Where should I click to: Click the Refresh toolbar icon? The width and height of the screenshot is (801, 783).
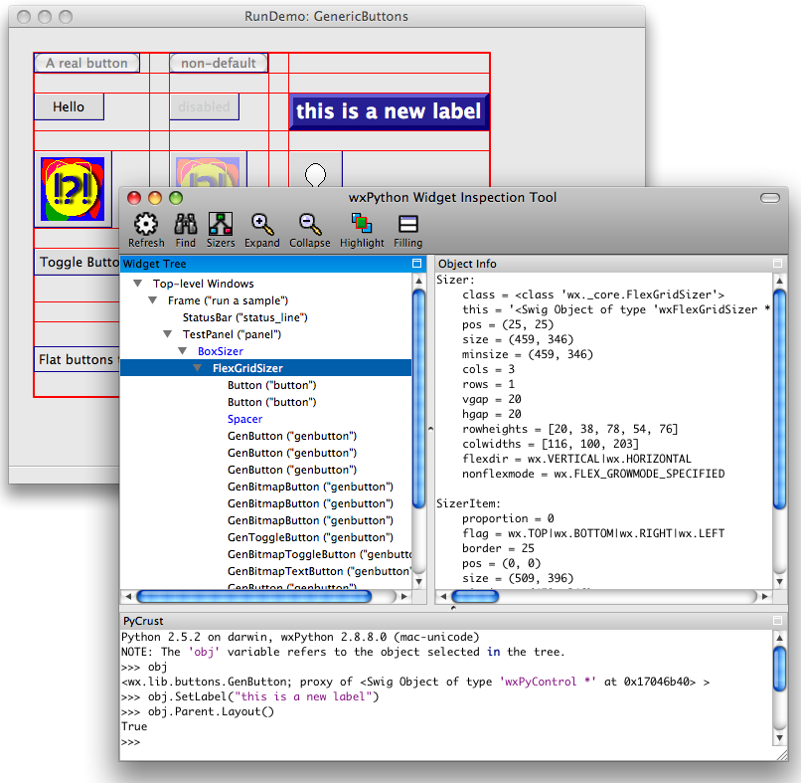[x=146, y=225]
